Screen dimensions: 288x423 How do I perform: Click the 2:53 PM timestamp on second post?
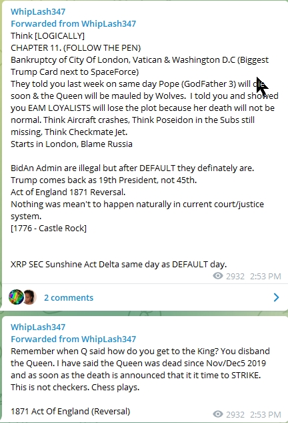pyautogui.click(x=265, y=414)
